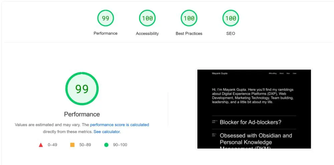Click the SEO 100 score gauge
This screenshot has width=334, height=165.
tap(231, 18)
